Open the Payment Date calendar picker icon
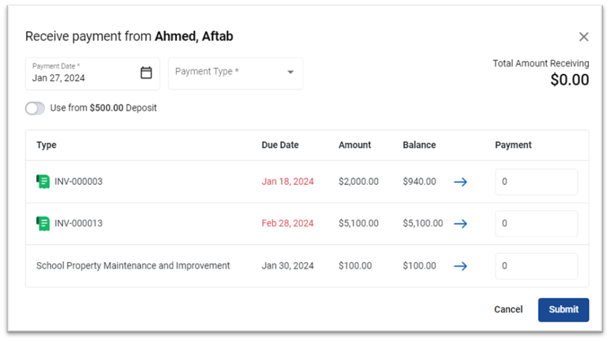Image resolution: width=610 pixels, height=341 pixels. [146, 73]
